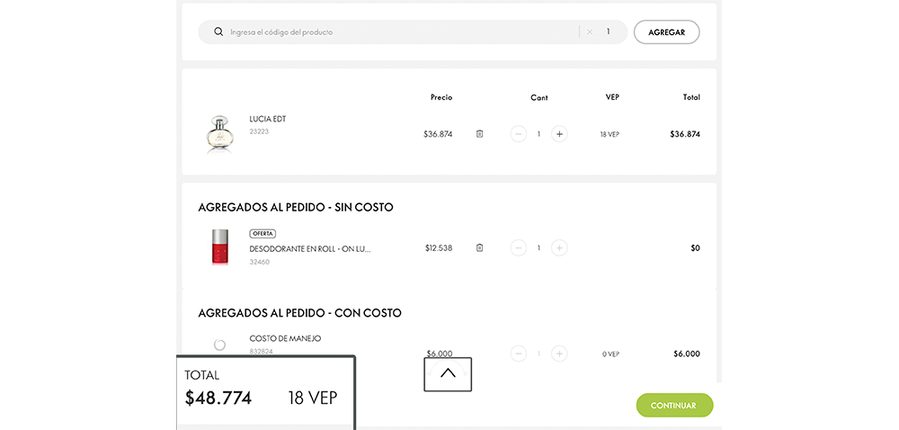Click the green CONTINUAR button
The image size is (899, 430).
tap(674, 406)
